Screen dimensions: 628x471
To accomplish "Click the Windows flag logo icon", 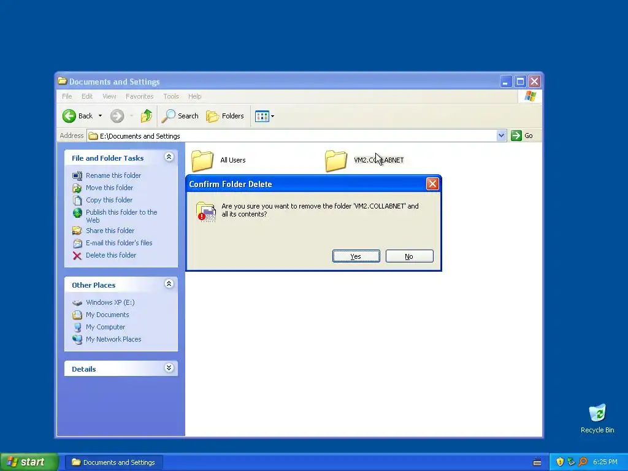I will click(530, 96).
